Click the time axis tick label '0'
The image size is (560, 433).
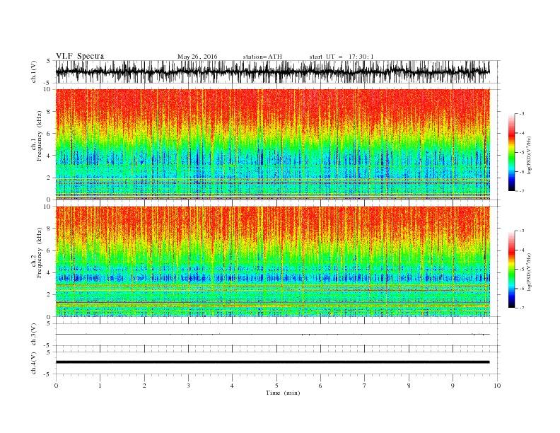(56, 386)
